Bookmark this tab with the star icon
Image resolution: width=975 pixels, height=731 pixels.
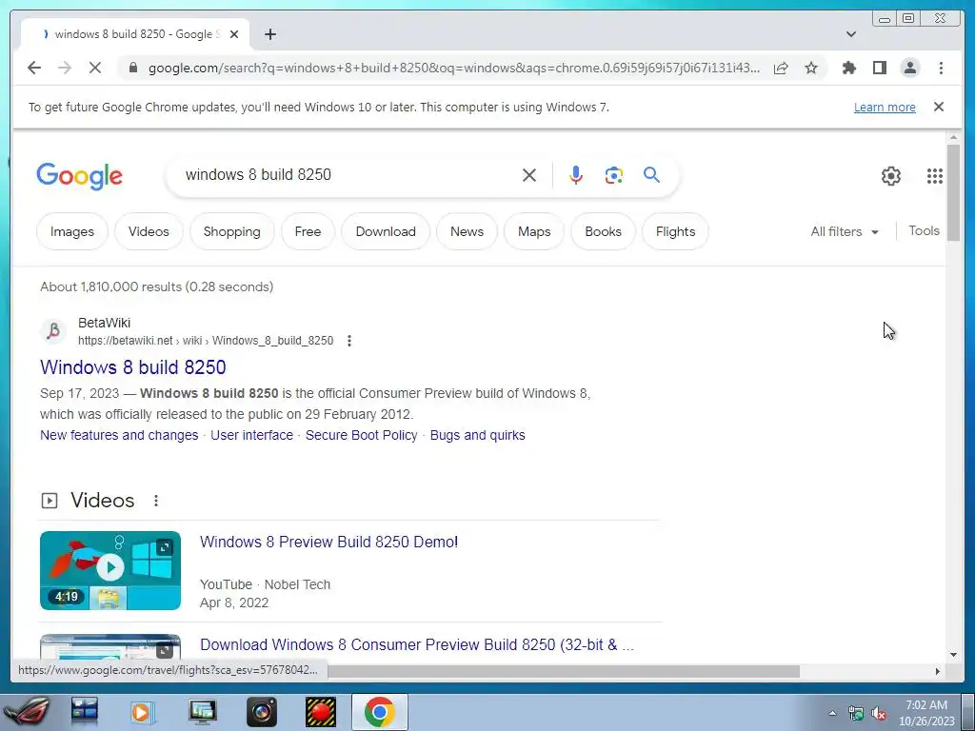[811, 68]
